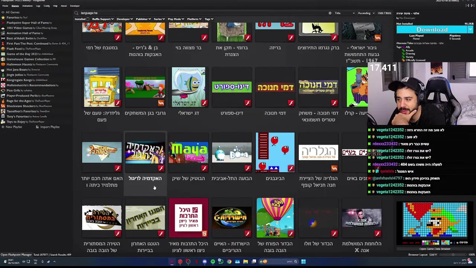Screen dimensions: 476x268
Task: Open the Developer menu tab
Action: (75, 6)
